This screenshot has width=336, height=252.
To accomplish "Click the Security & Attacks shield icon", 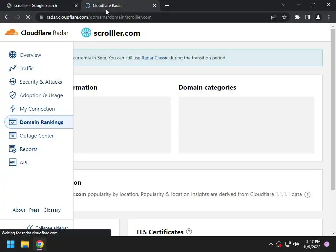I will point(12,82).
